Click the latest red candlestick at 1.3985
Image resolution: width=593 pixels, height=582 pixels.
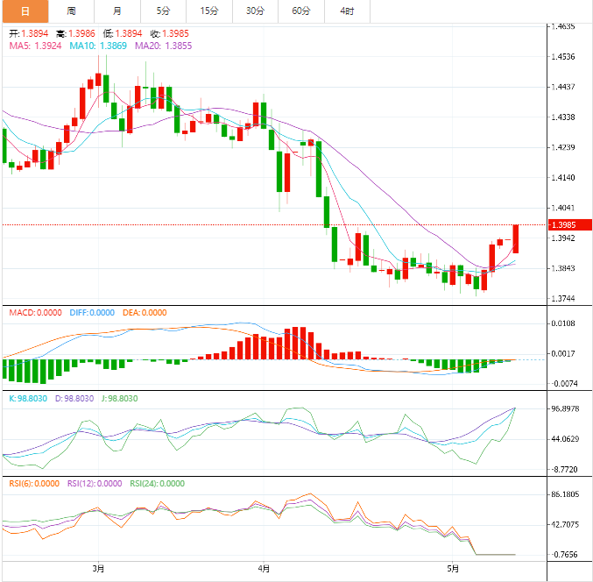click(x=515, y=238)
